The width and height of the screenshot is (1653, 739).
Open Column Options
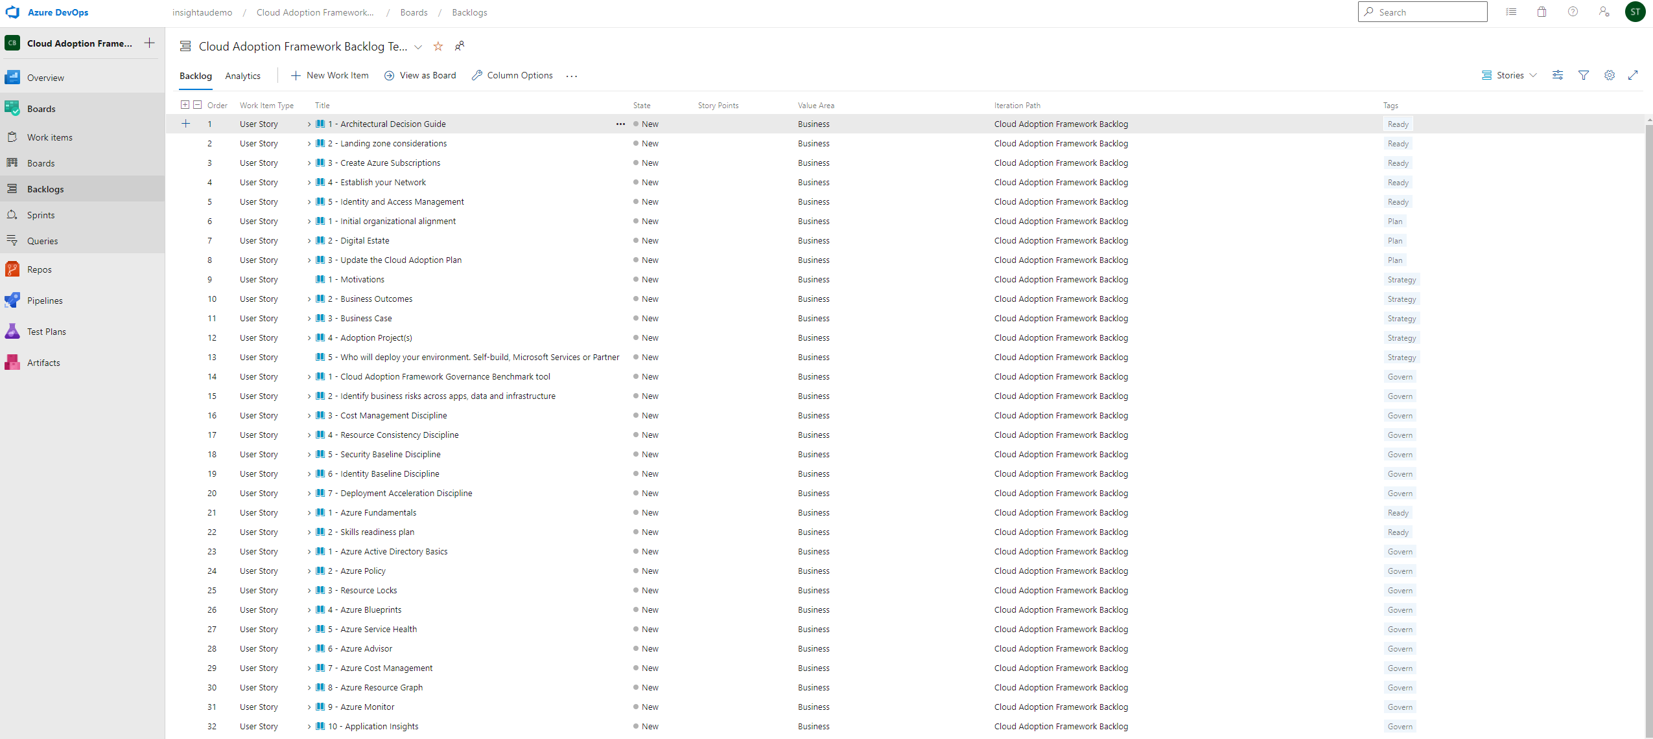[x=512, y=75]
